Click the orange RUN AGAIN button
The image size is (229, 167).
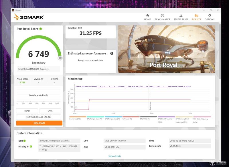pos(39,123)
